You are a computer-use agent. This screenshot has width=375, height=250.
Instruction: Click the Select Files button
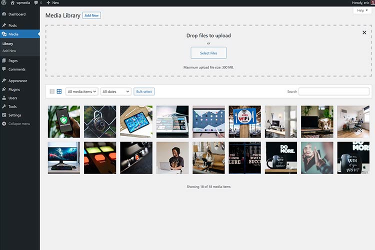(208, 53)
